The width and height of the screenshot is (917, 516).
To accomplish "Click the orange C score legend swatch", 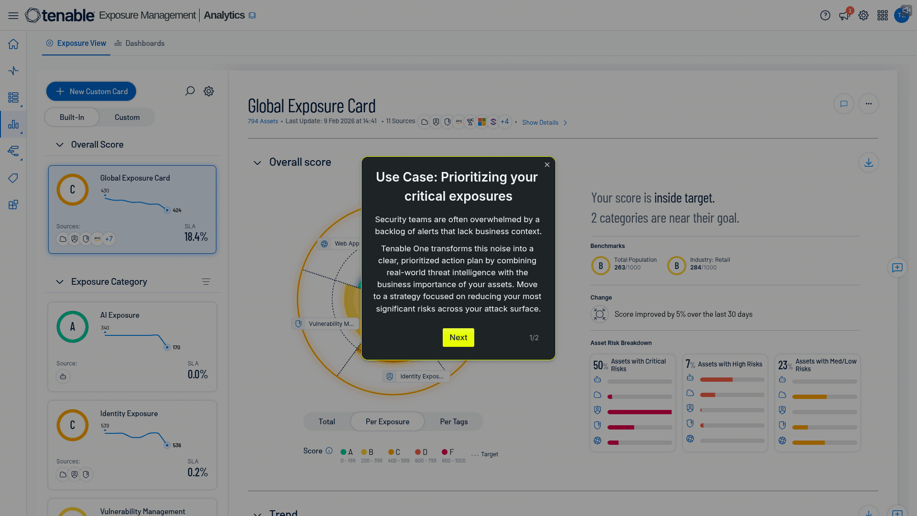I will tap(391, 452).
